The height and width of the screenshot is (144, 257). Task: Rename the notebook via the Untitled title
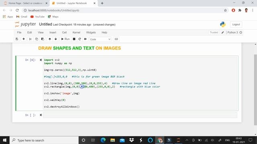pos(45,24)
